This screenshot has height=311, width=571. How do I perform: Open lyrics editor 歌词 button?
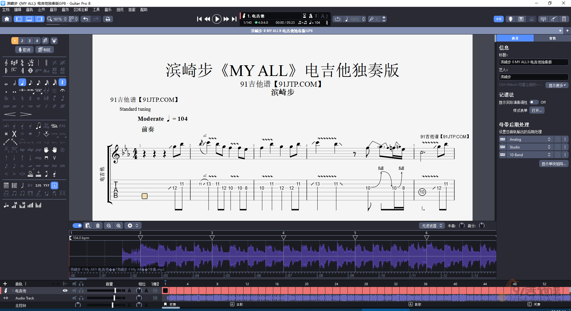pos(24,50)
